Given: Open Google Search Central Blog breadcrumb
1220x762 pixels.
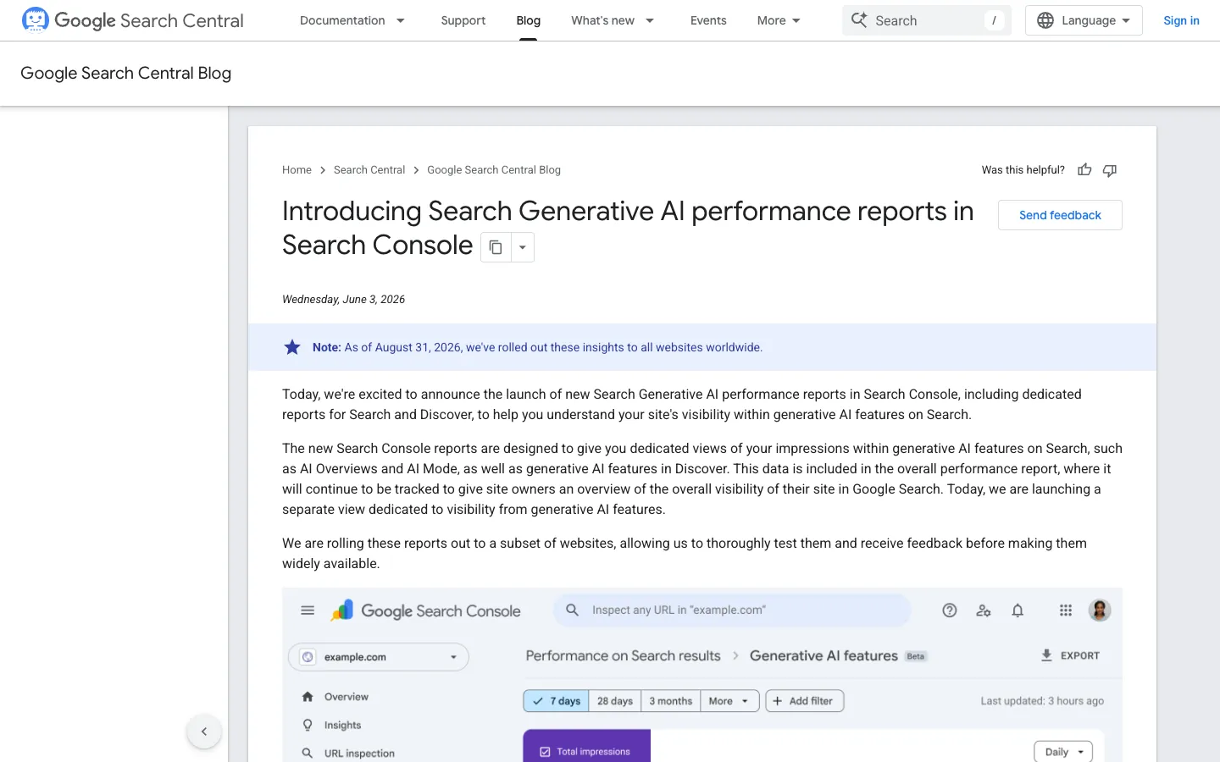Looking at the screenshot, I should click(494, 170).
